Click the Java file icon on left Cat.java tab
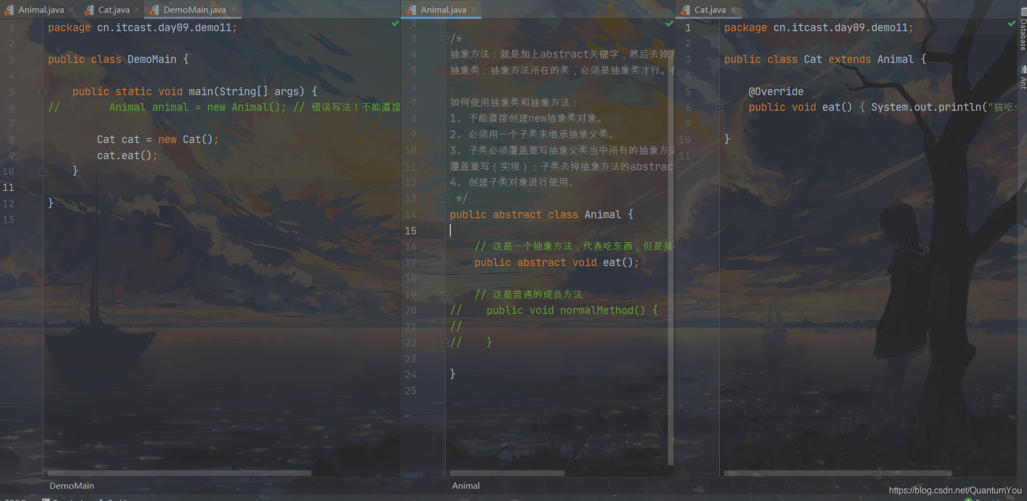 pyautogui.click(x=89, y=10)
